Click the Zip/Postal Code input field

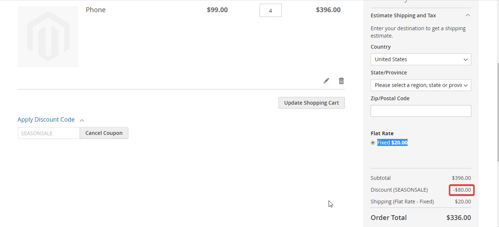(x=420, y=111)
